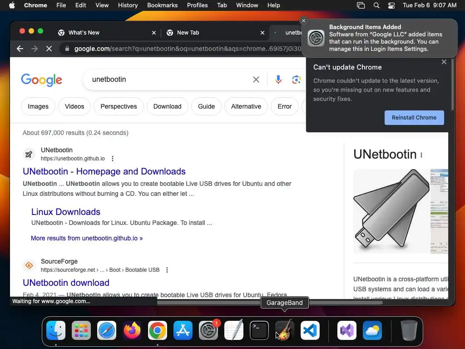
Task: Filter results by Images
Action: [x=38, y=106]
